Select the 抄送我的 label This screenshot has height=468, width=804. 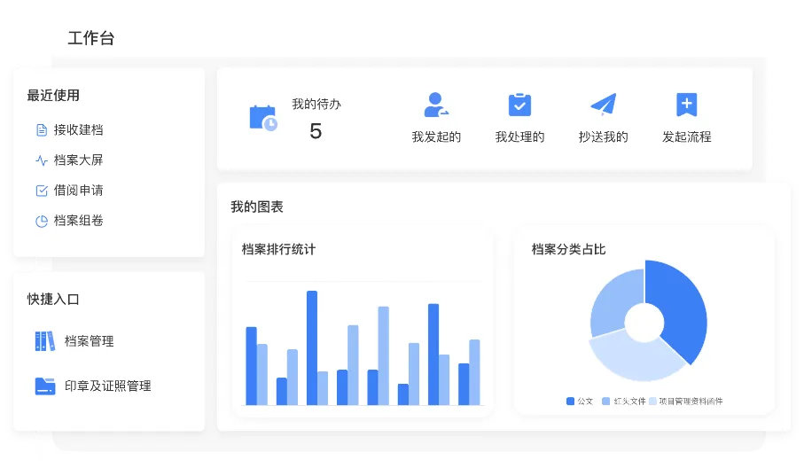(604, 136)
